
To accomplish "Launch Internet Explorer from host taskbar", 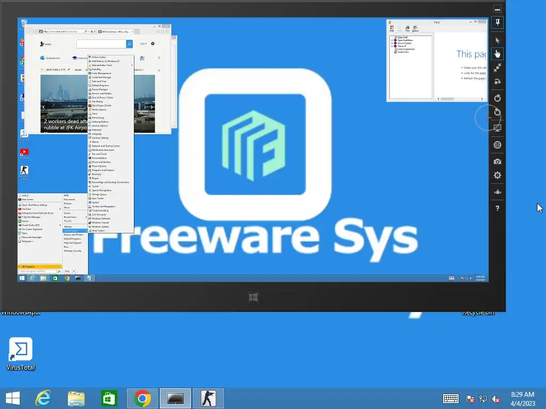I will point(43,398).
